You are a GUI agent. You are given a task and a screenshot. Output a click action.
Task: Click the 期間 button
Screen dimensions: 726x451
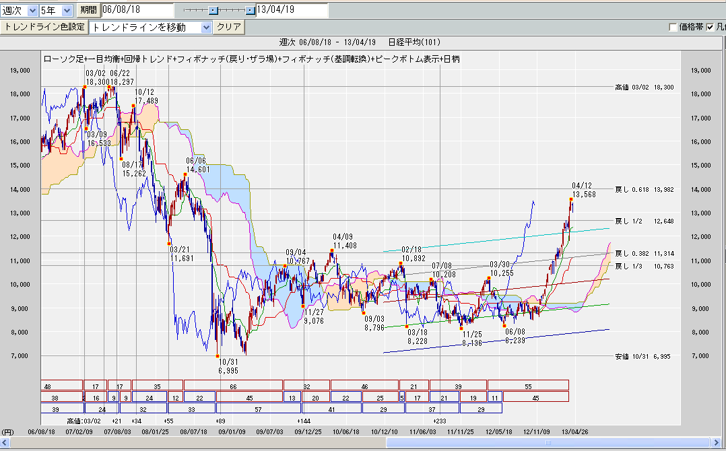pos(88,9)
